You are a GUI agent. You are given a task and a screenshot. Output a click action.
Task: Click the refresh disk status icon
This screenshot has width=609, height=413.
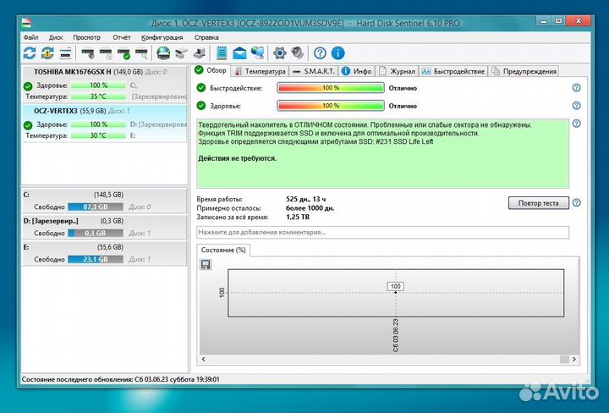point(30,52)
